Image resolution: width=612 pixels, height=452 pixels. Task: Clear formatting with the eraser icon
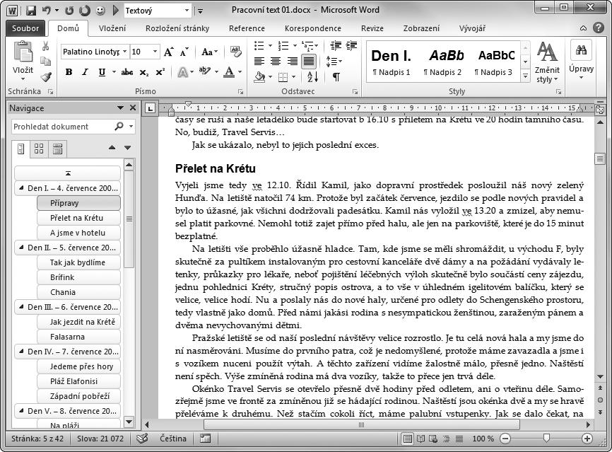pos(236,52)
